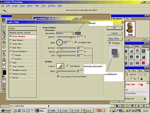Enable the Anti-aliased checkbox

coord(68,66)
